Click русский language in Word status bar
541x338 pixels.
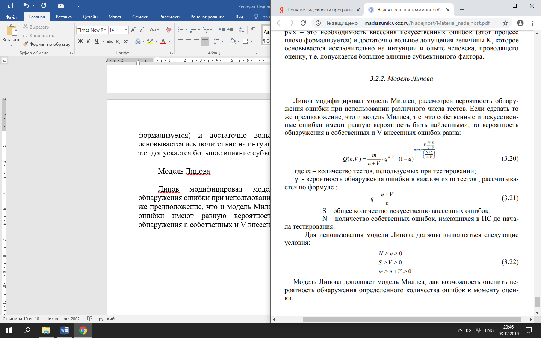pyautogui.click(x=107, y=319)
